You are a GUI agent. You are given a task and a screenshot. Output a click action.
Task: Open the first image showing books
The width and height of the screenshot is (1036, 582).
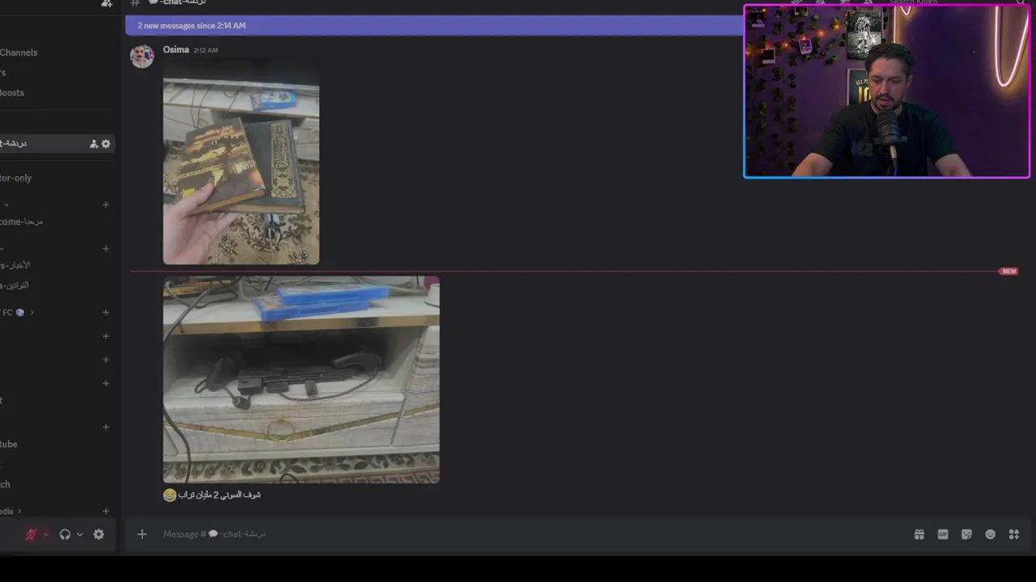pyautogui.click(x=241, y=162)
